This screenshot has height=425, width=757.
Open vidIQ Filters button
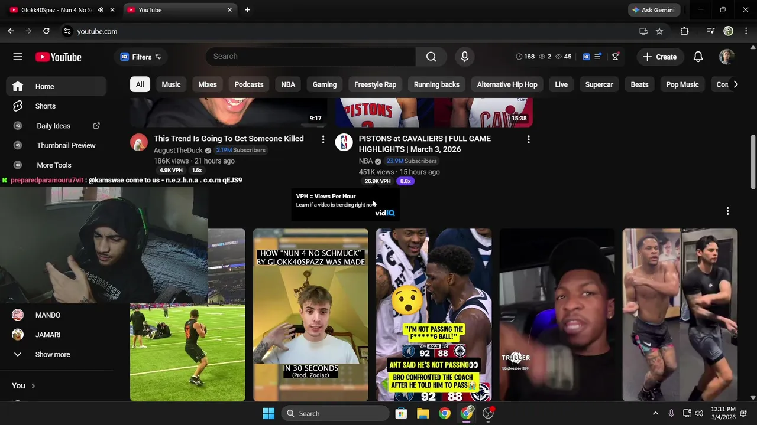tap(141, 57)
